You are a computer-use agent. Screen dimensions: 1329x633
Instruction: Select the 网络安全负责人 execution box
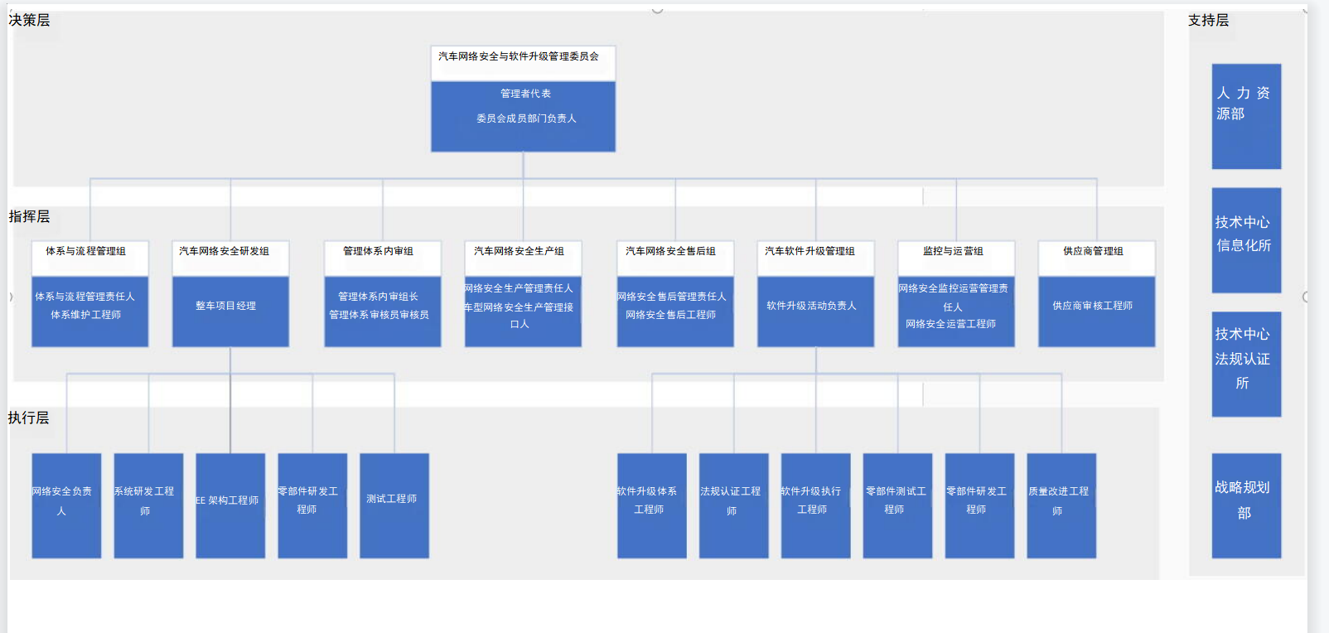point(66,505)
